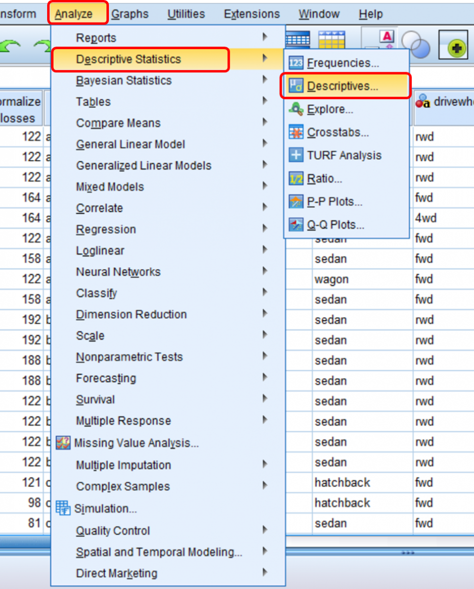474x589 pixels.
Task: Expand the Compare Means submenu arrow
Action: tap(264, 123)
